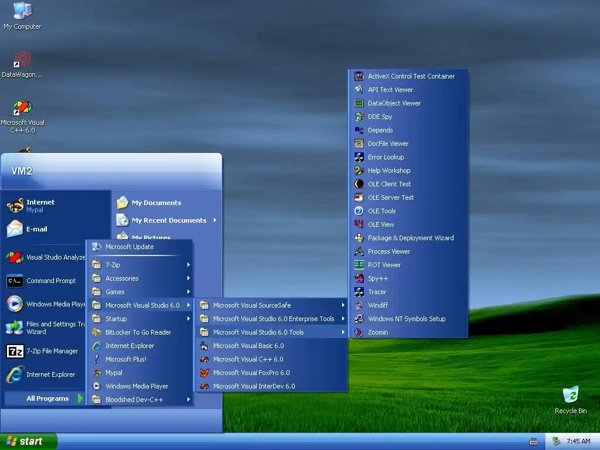Expand the Startup submenu arrow
The width and height of the screenshot is (600, 450).
coord(189,318)
